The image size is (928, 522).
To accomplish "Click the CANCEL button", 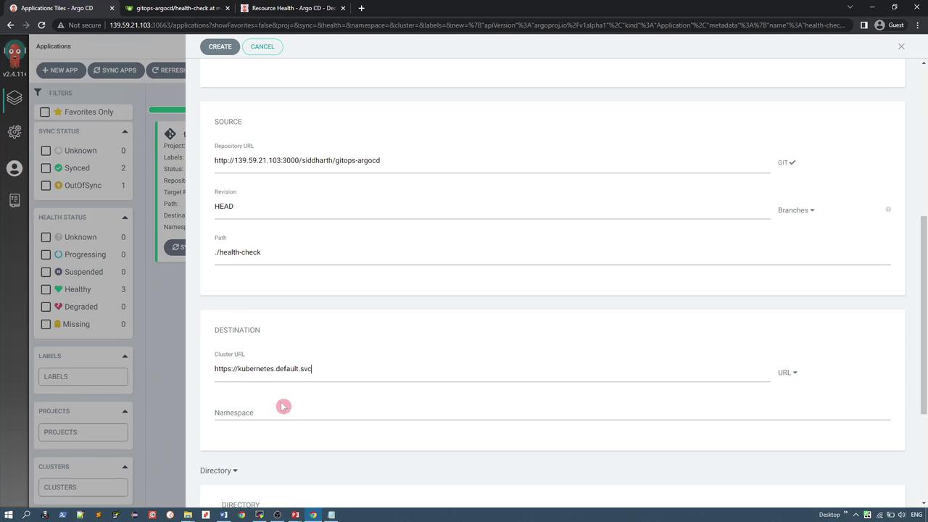I will [x=262, y=46].
